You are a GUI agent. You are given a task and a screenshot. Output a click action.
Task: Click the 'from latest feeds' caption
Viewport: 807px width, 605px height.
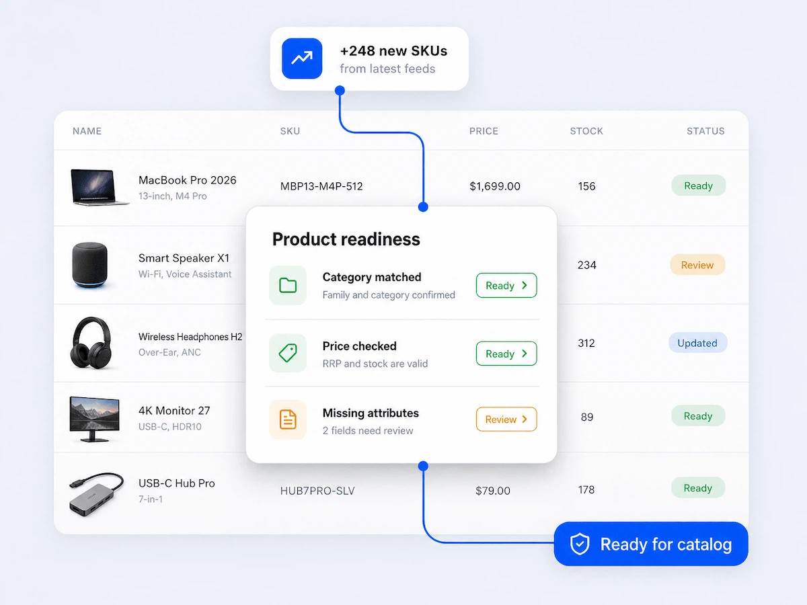387,69
